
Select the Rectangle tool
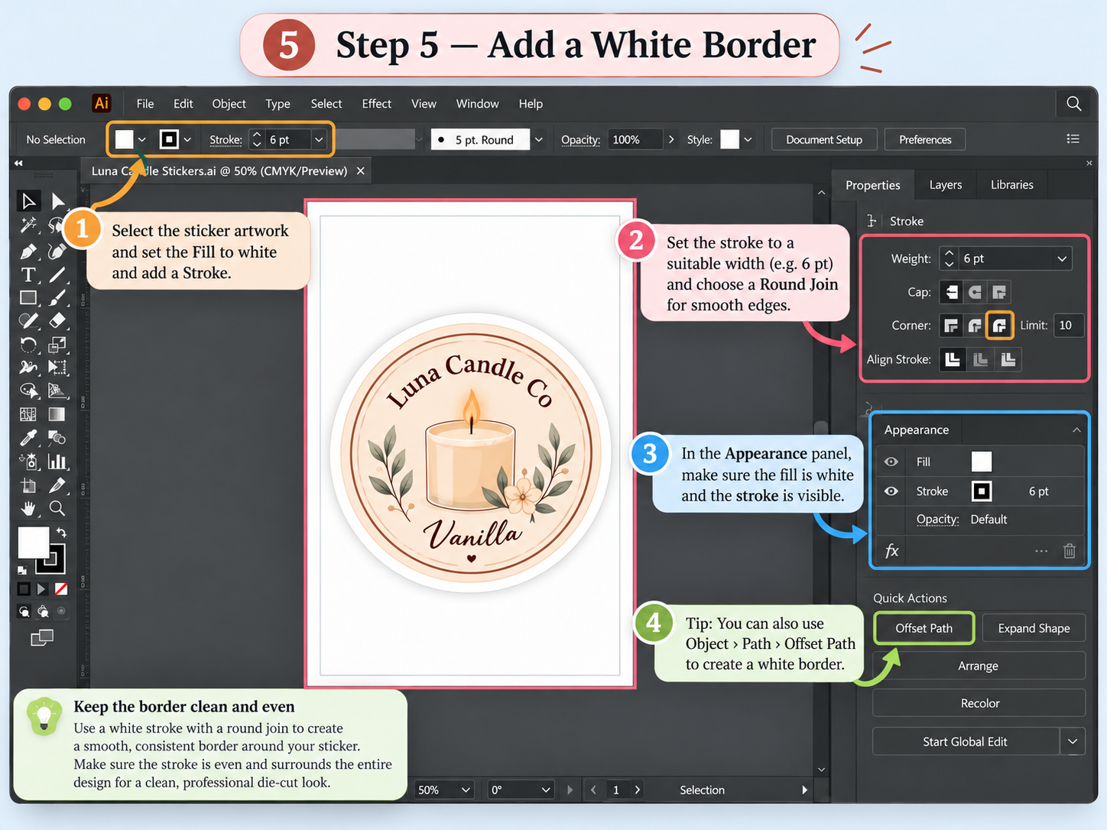(x=28, y=298)
